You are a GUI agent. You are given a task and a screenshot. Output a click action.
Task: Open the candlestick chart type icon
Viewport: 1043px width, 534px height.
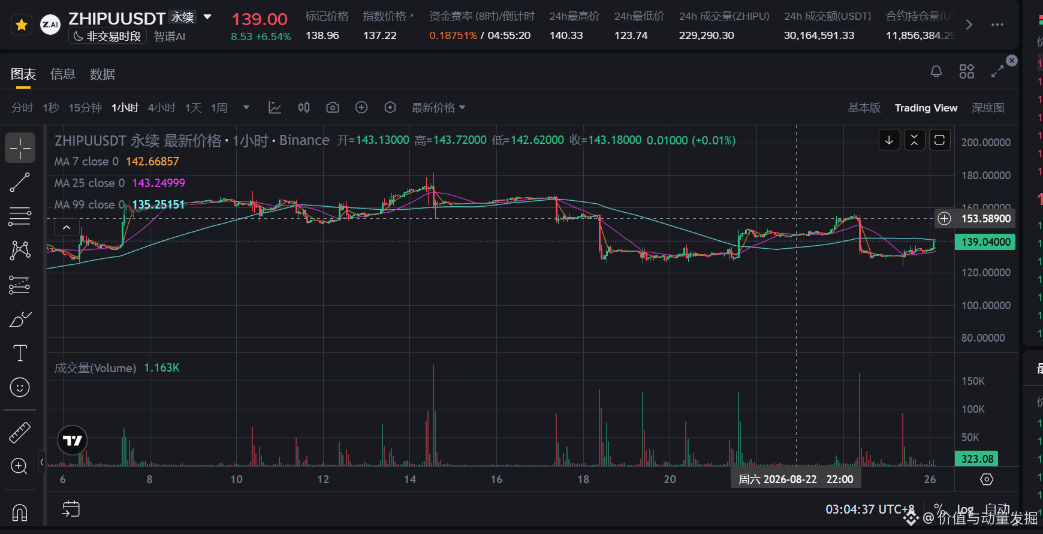(x=304, y=107)
